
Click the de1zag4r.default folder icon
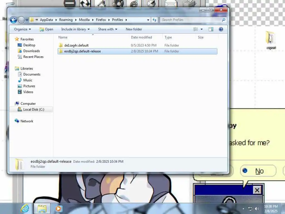61,45
